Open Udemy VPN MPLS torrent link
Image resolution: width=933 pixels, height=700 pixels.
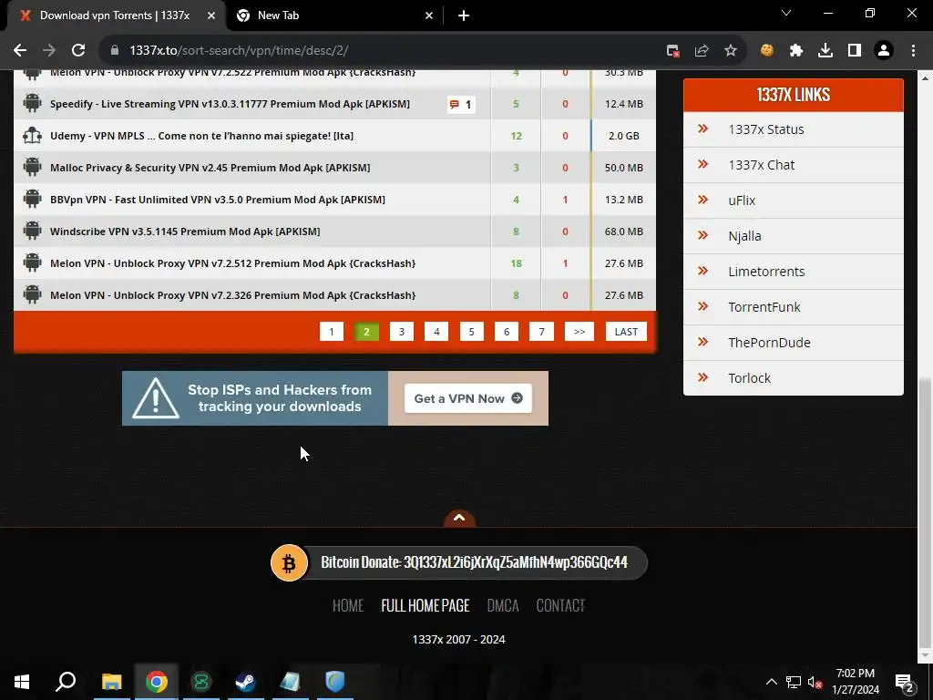[x=201, y=136]
